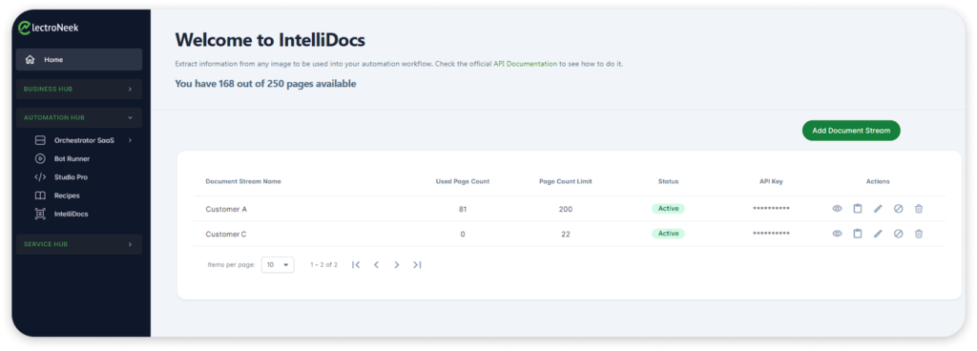
Task: Delete the Customer C stream
Action: point(919,234)
